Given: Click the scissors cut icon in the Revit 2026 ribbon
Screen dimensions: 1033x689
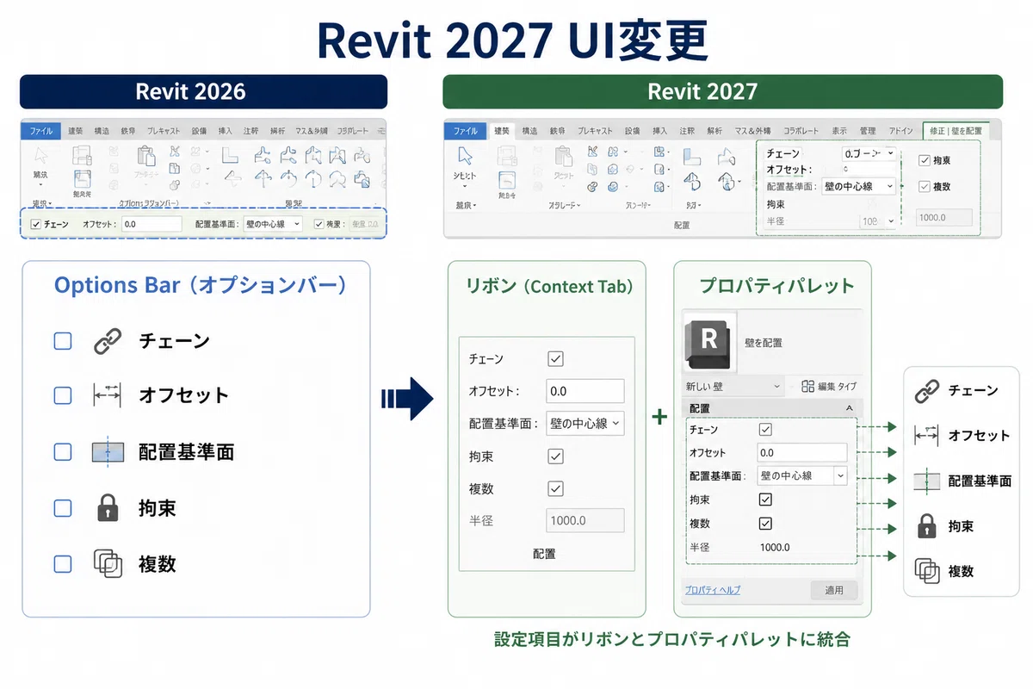Looking at the screenshot, I should coord(176,152).
